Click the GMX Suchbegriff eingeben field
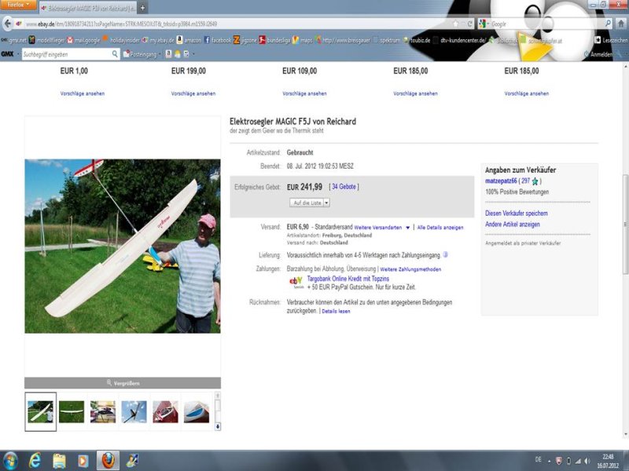 (x=66, y=54)
